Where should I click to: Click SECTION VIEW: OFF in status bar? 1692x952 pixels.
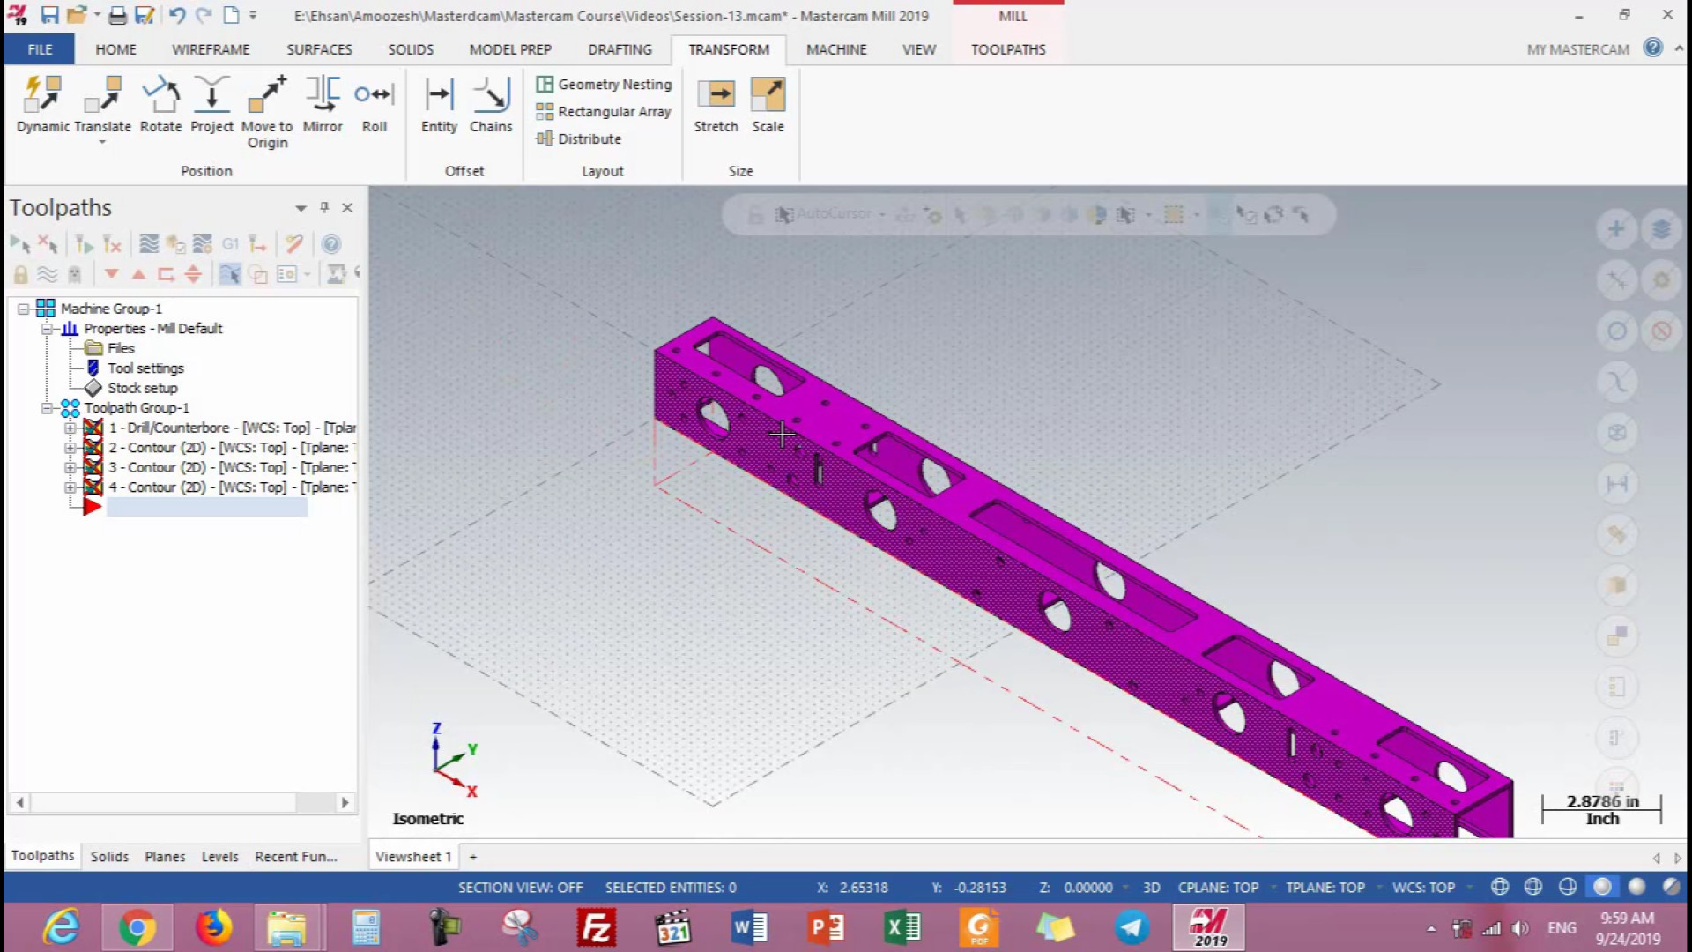[520, 888]
